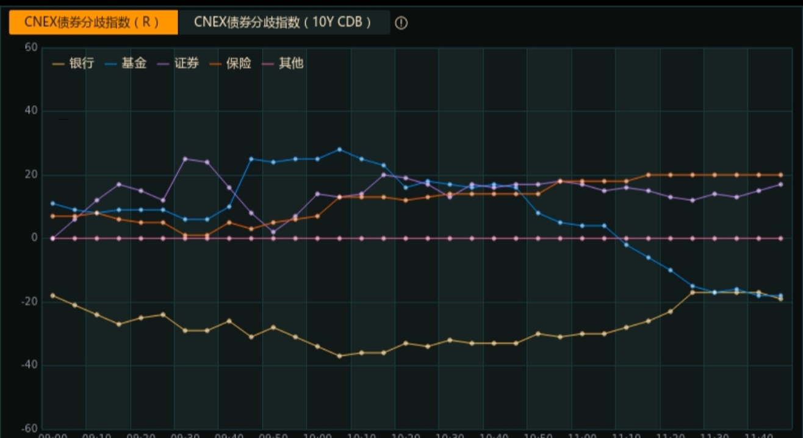Click the yellow line swatch before 银行
The height and width of the screenshot is (438, 803).
pos(59,63)
